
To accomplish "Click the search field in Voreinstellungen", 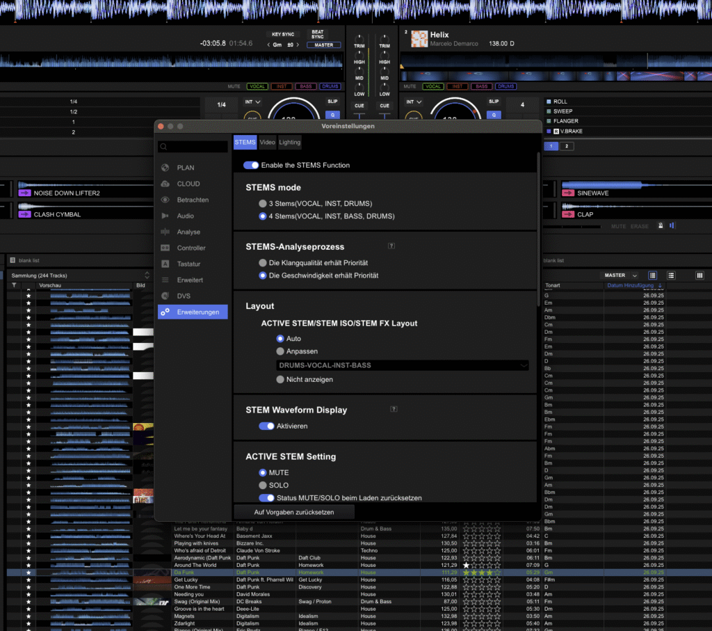I will coord(193,147).
